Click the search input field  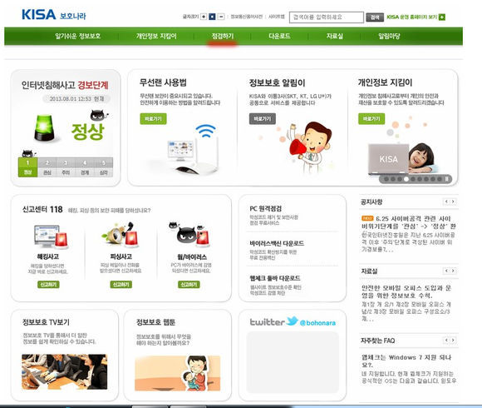326,17
